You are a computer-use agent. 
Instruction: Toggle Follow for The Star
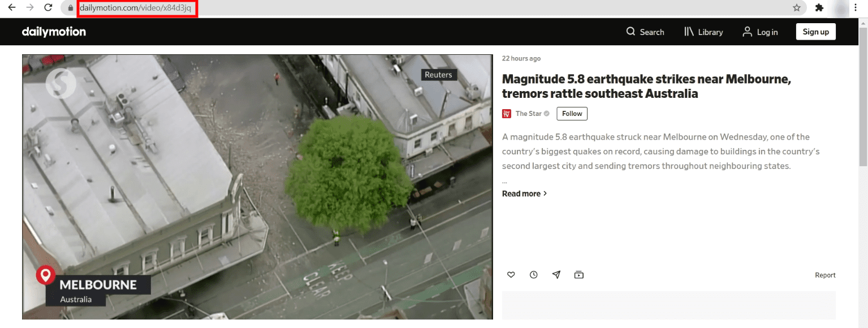(x=571, y=114)
